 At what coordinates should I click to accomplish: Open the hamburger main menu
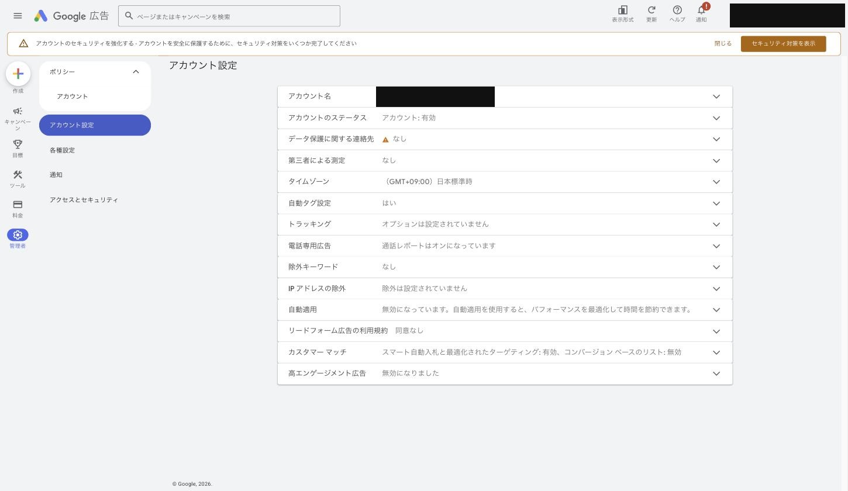(x=18, y=16)
